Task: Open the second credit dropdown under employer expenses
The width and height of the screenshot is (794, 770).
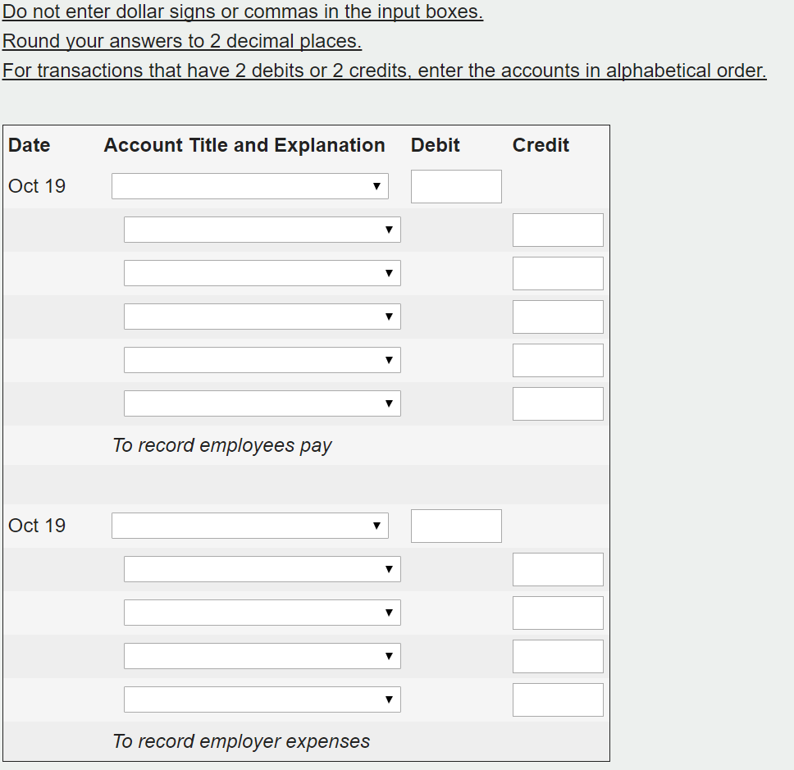Action: [262, 612]
